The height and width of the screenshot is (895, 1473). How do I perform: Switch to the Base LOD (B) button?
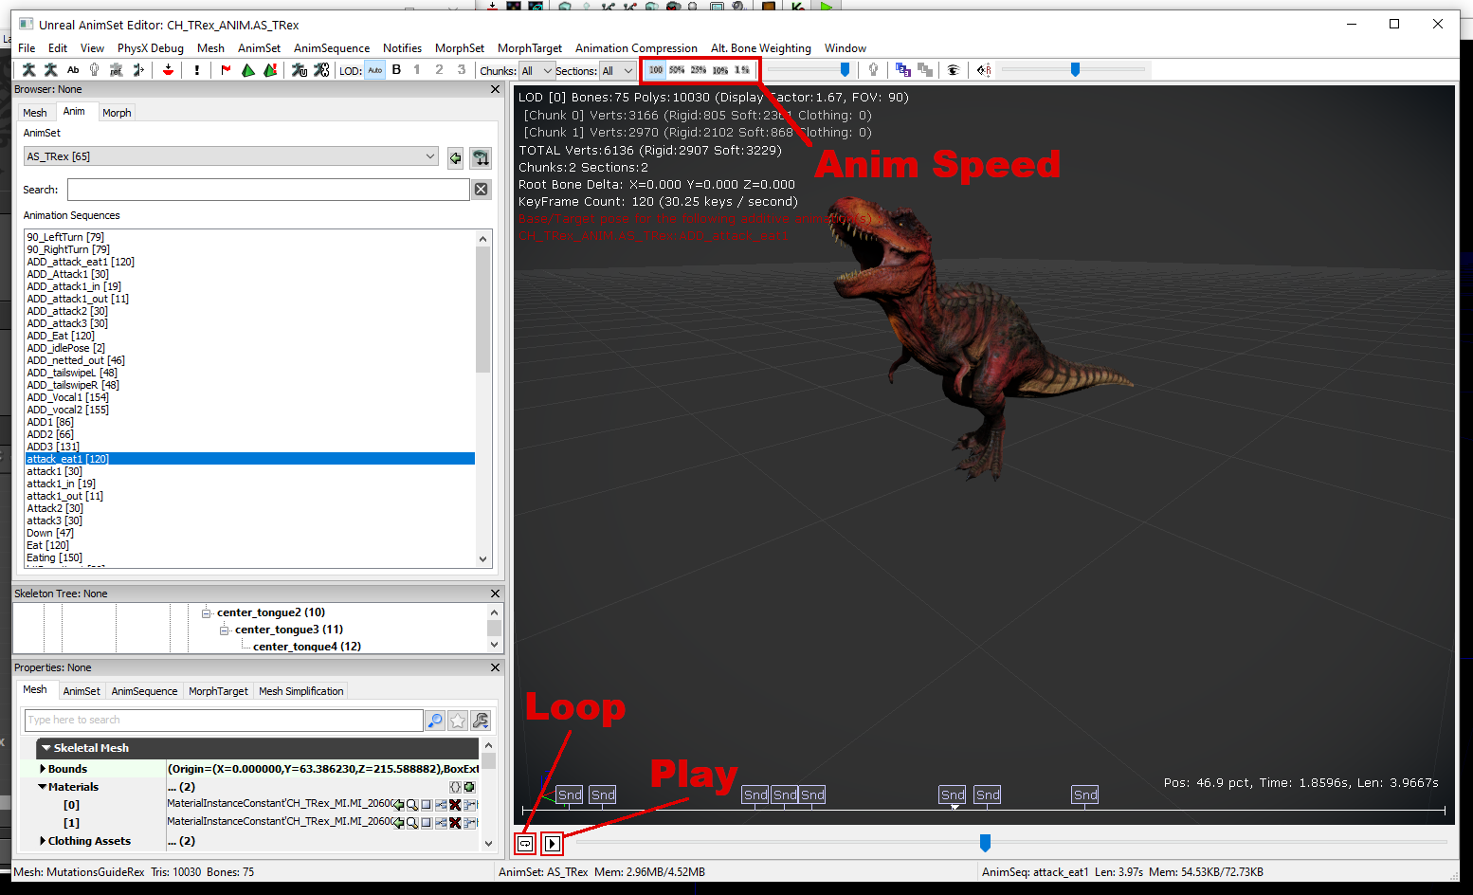click(x=396, y=69)
